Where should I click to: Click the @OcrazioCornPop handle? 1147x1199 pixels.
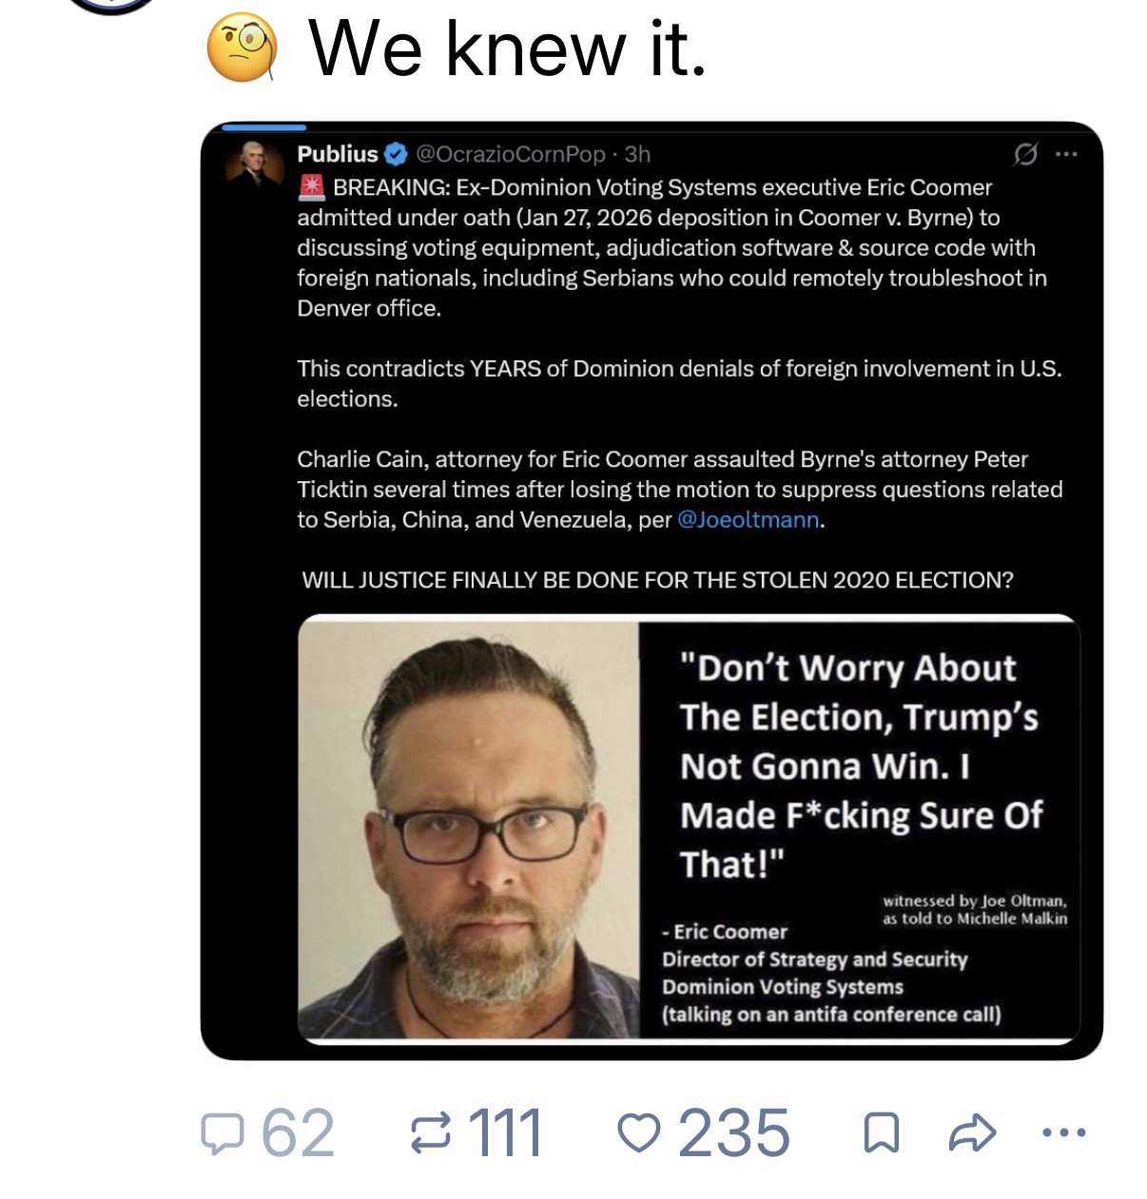tap(511, 154)
